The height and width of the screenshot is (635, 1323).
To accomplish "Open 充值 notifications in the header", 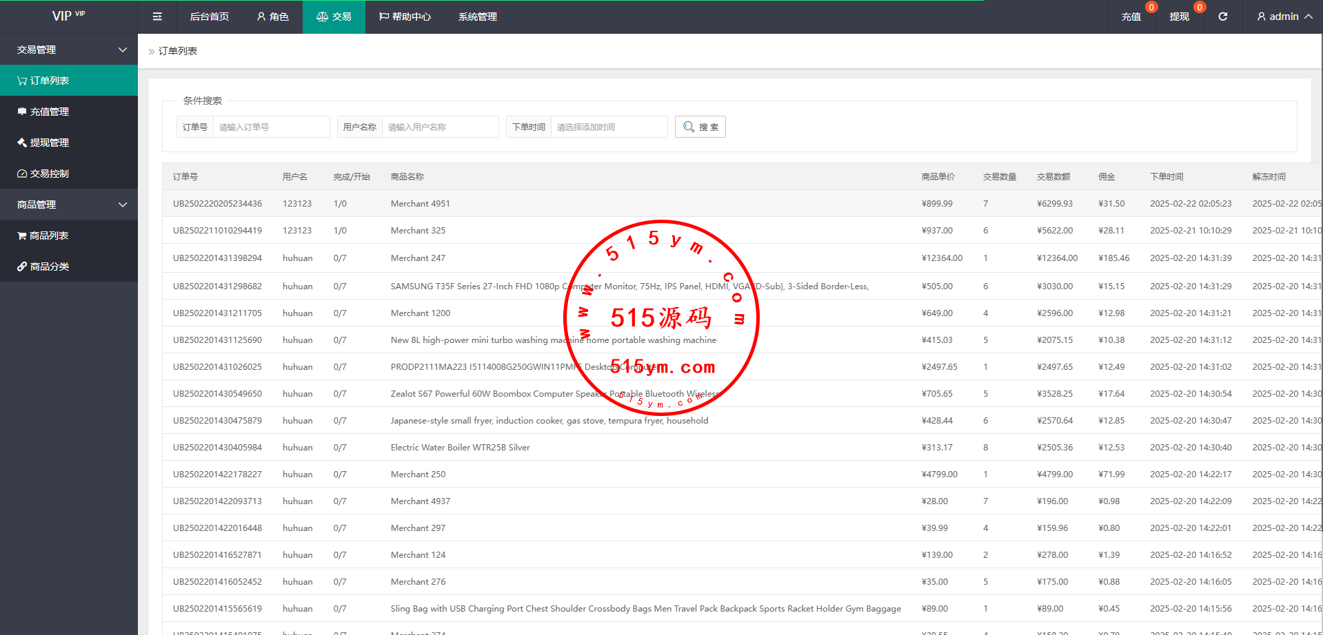I will click(1131, 17).
